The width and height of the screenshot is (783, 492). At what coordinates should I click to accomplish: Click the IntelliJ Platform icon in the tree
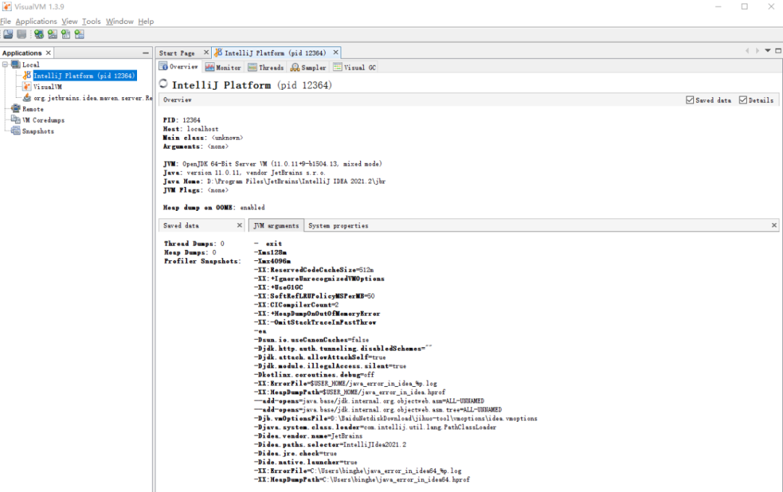point(27,75)
